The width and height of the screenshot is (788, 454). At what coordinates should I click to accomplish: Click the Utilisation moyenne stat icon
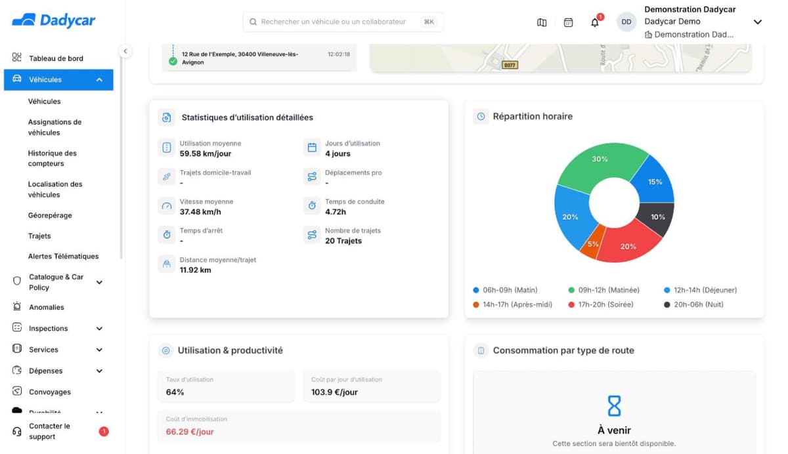(167, 148)
